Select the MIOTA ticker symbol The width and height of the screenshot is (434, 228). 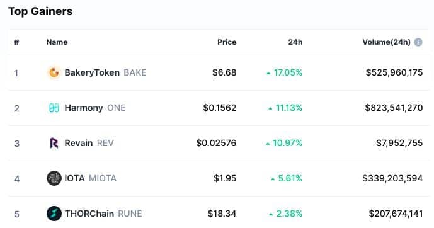pos(103,178)
